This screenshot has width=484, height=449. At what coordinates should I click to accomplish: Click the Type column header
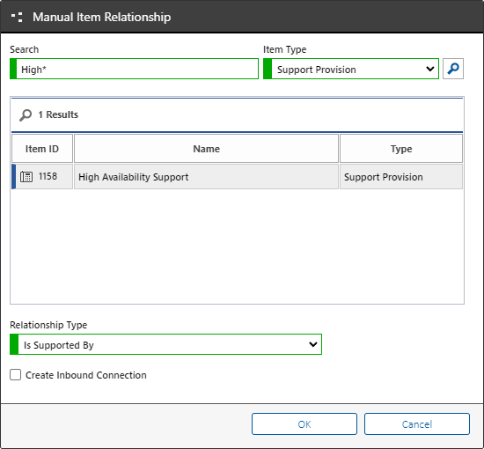tap(401, 149)
